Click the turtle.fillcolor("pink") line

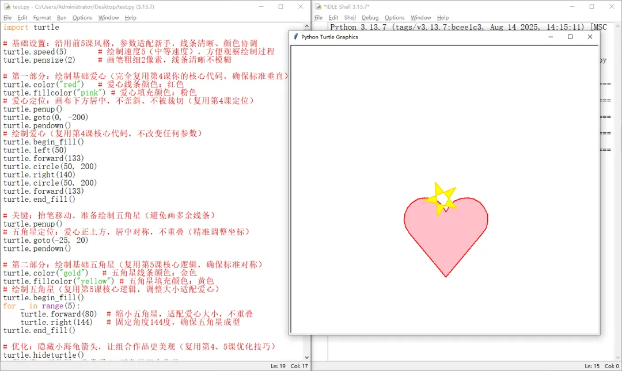point(55,93)
